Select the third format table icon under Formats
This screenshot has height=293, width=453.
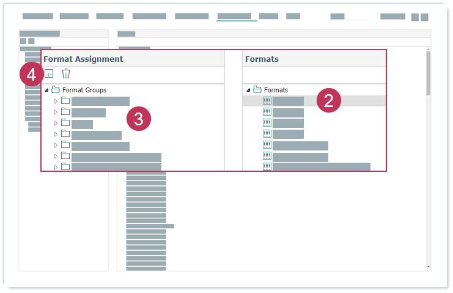tap(267, 123)
